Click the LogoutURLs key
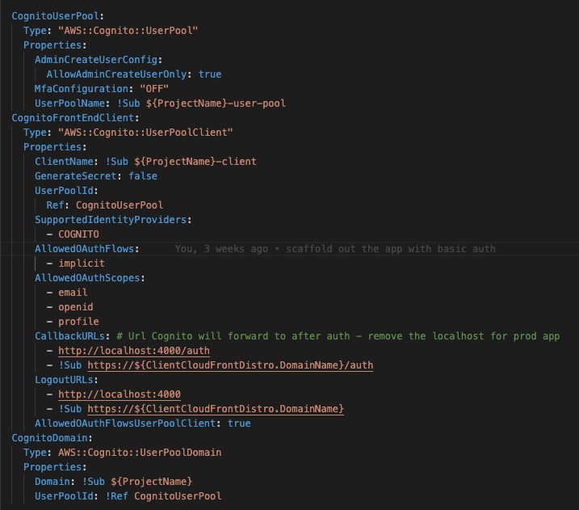 click(x=64, y=380)
